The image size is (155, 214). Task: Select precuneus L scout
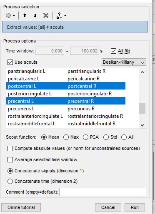pos(21,109)
